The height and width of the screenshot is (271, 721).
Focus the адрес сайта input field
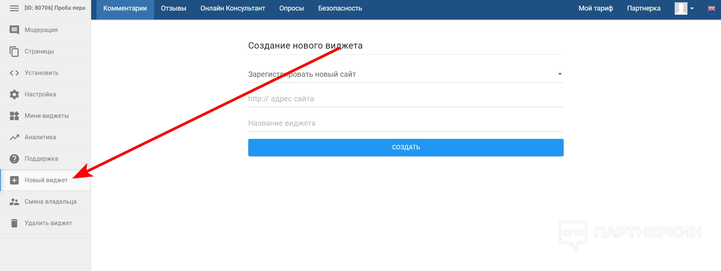click(x=405, y=99)
